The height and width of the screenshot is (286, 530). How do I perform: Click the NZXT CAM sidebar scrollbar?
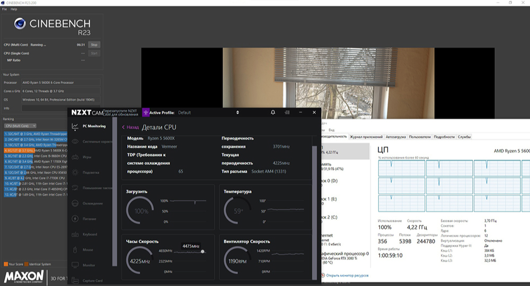pos(114,192)
